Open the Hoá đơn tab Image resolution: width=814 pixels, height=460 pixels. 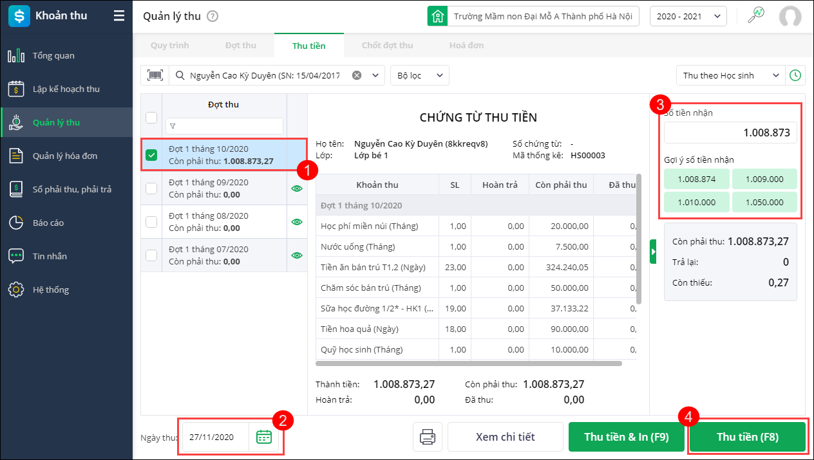(x=467, y=46)
